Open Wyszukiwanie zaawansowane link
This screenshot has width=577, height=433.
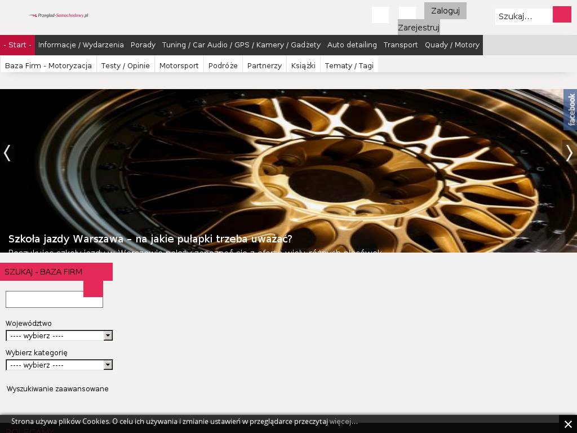coord(57,389)
